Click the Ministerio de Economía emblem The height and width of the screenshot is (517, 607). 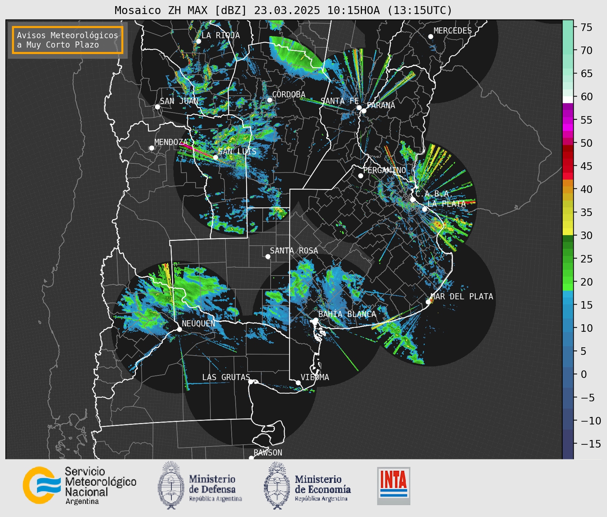[x=277, y=485]
